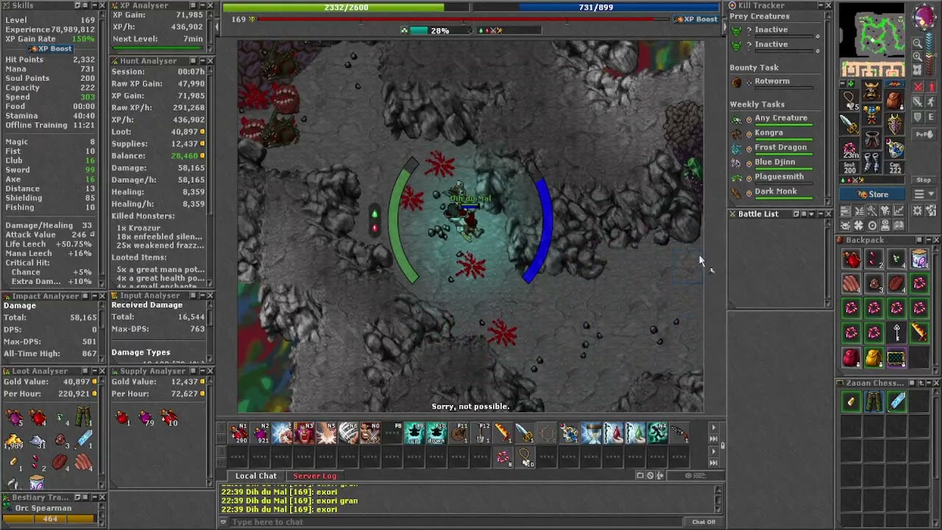Screen dimensions: 942x530
Task: Zoom out the minimap
Action: [x=918, y=43]
